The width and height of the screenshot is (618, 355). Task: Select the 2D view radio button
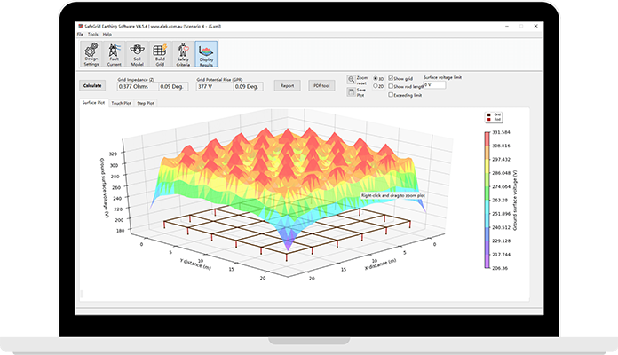point(376,86)
